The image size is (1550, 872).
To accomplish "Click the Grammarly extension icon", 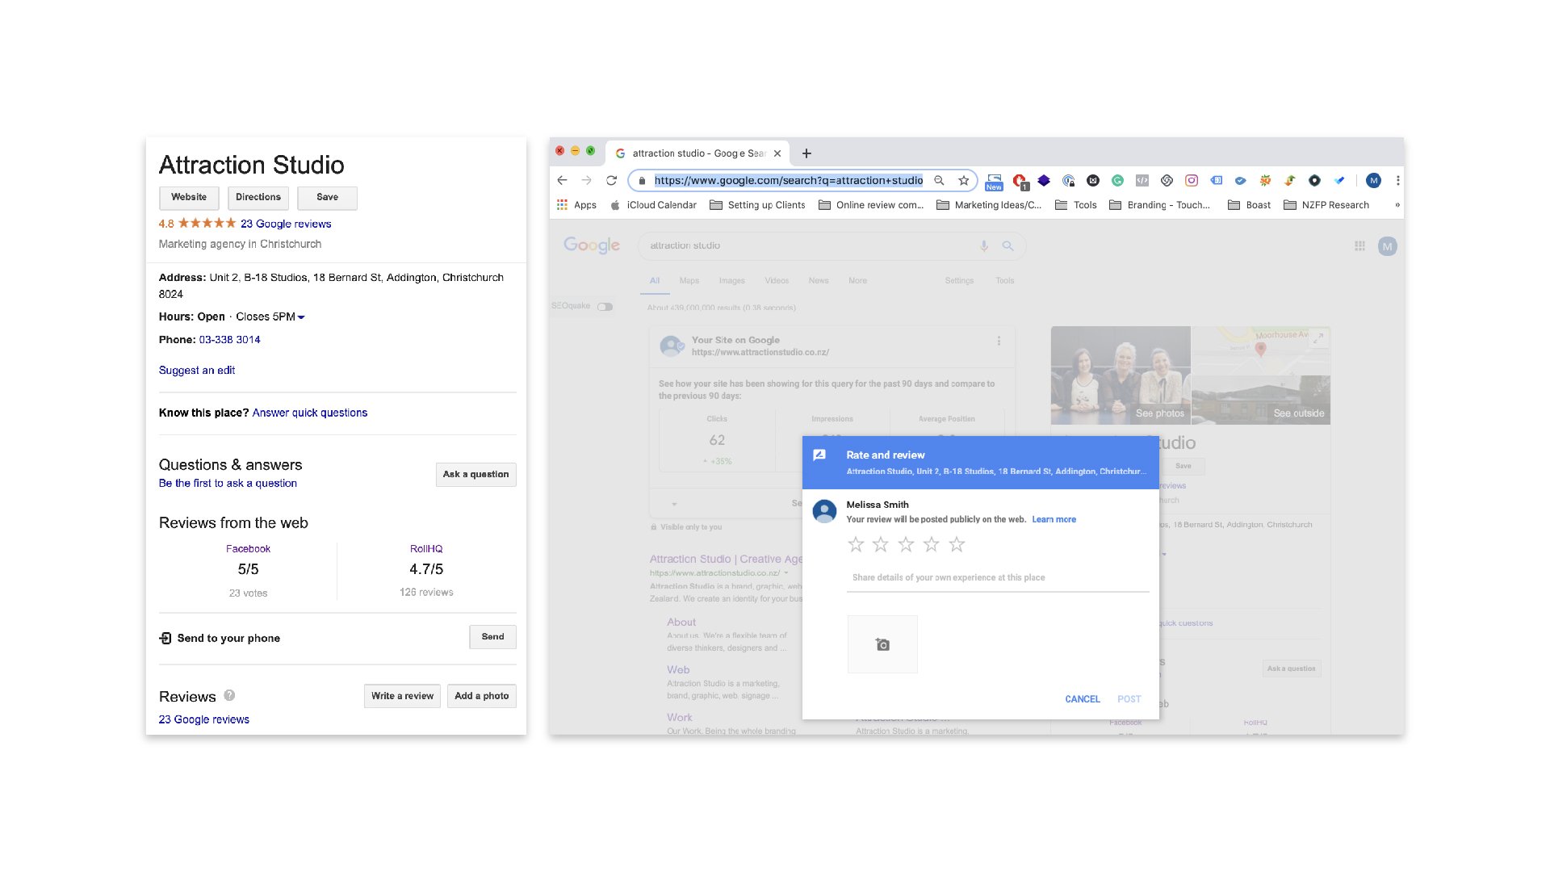I will pos(1117,181).
